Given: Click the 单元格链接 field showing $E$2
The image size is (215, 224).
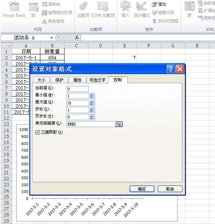Looking at the screenshot, I should 91,124.
